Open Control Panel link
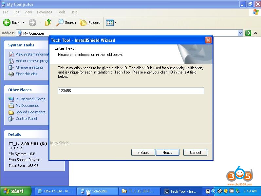261x196 pixels. point(26,119)
